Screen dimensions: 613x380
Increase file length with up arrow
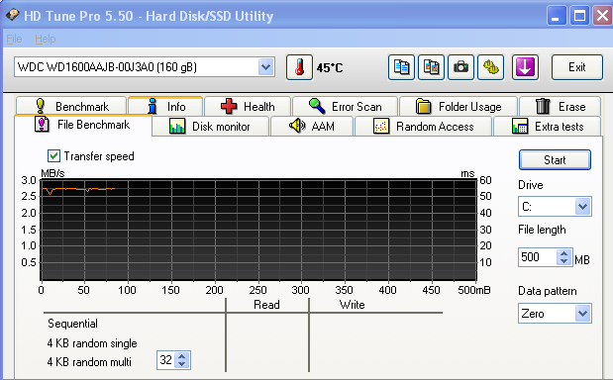pyautogui.click(x=563, y=253)
